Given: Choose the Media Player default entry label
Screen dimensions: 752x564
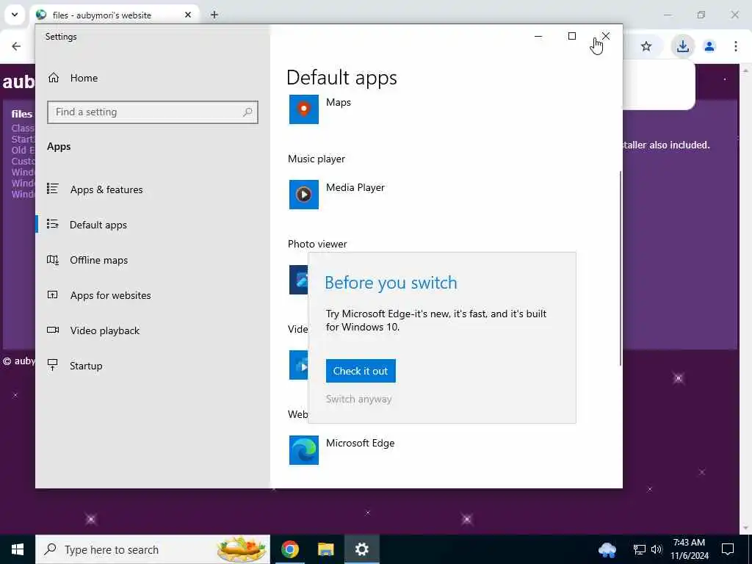Looking at the screenshot, I should pyautogui.click(x=355, y=187).
